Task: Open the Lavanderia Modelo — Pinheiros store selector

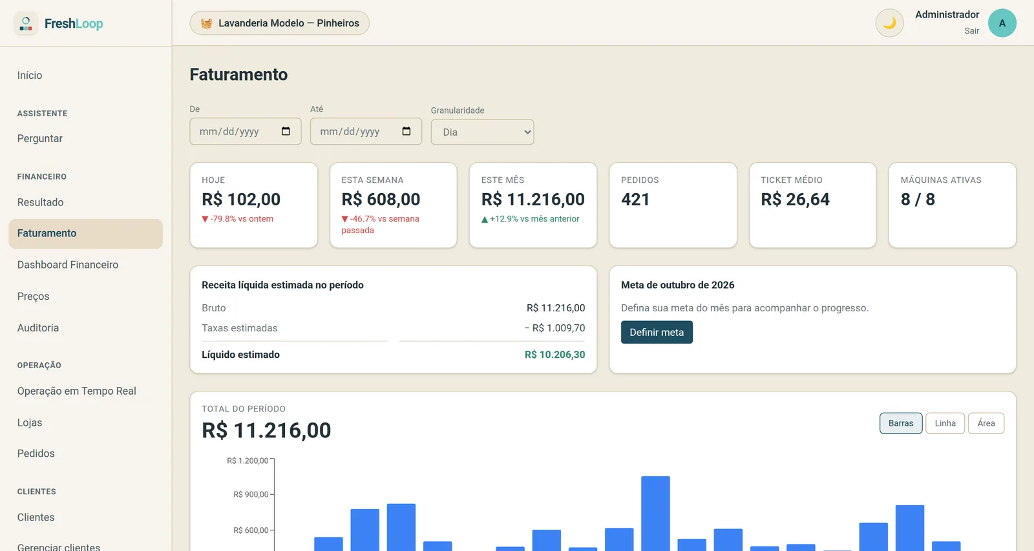Action: tap(279, 23)
